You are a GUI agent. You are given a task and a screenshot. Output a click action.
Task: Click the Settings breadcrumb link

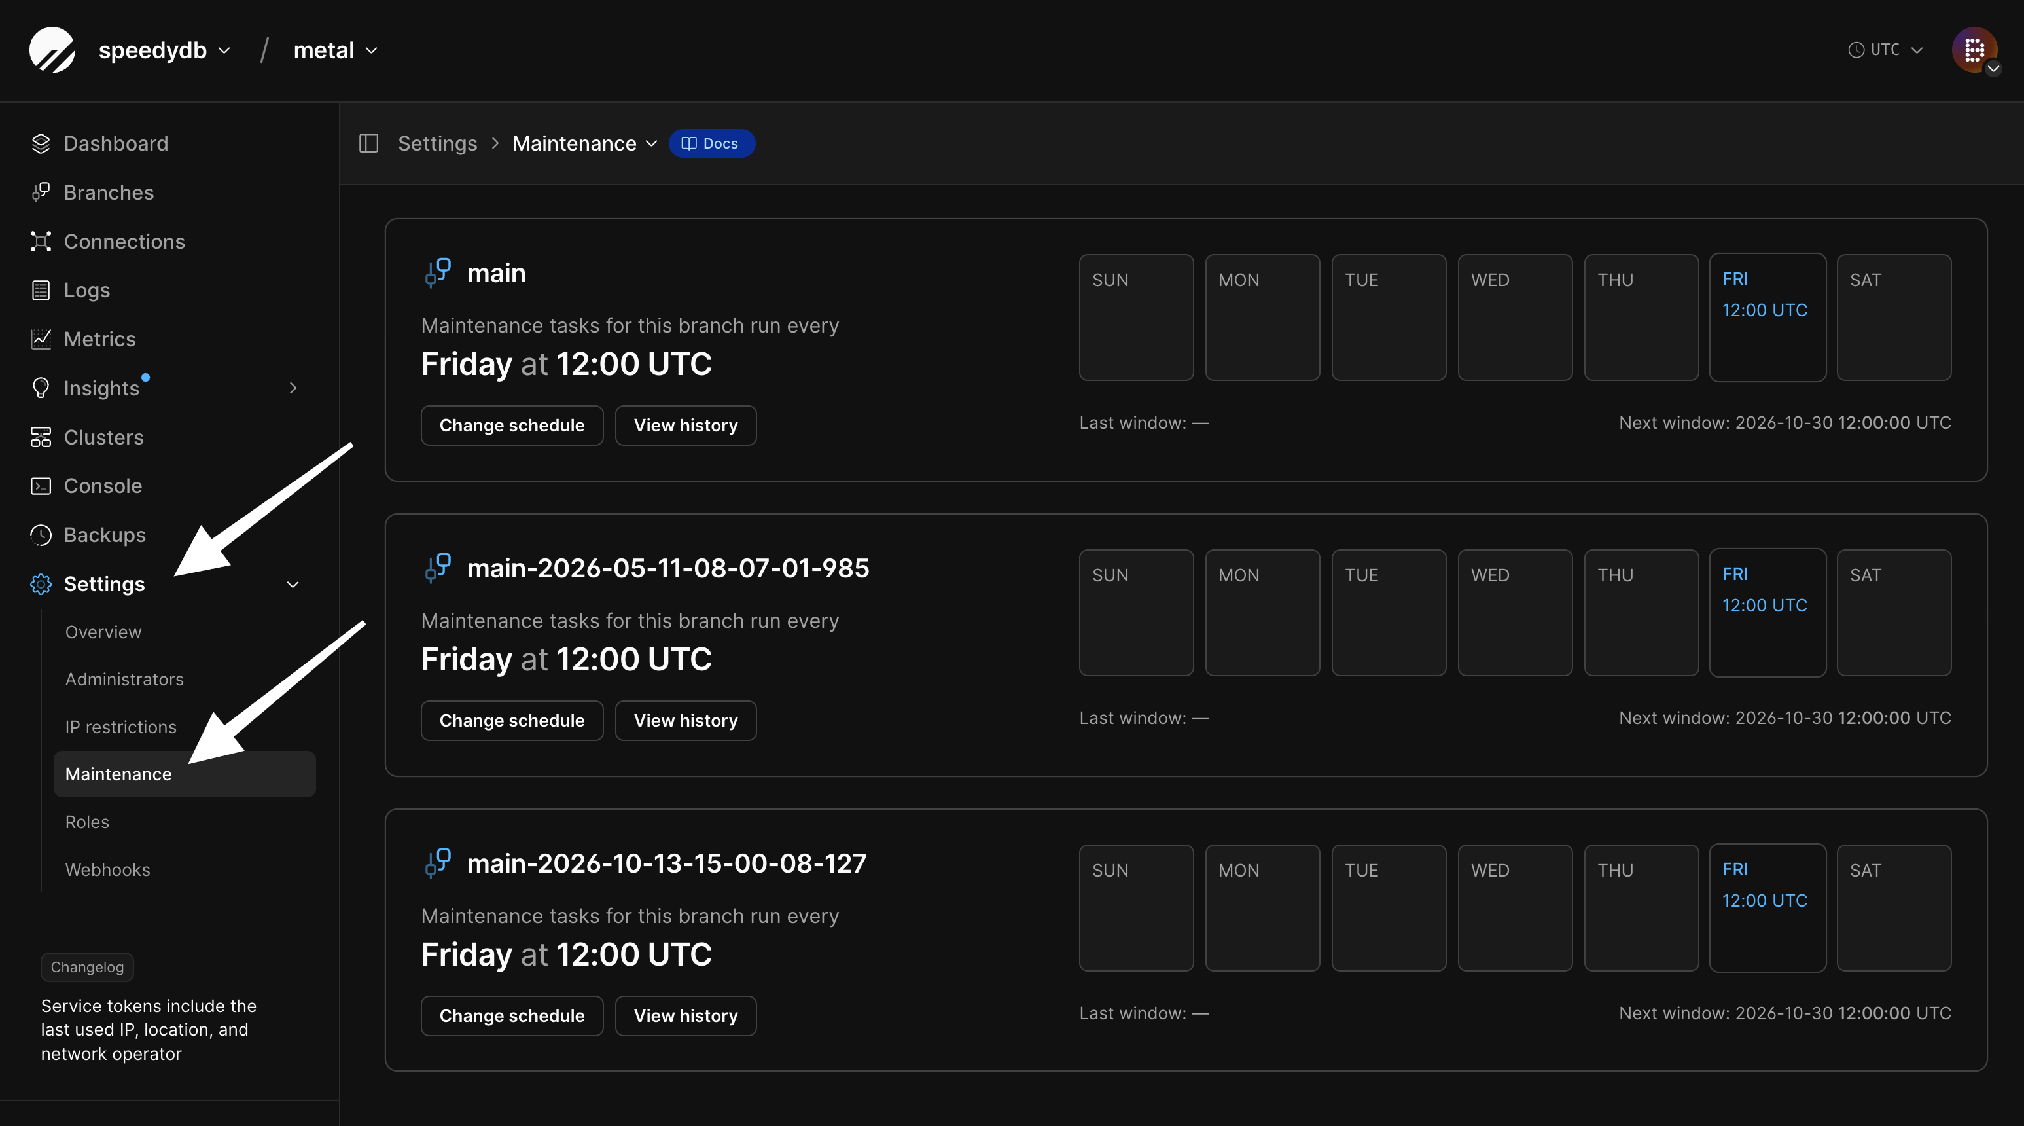[x=437, y=143]
